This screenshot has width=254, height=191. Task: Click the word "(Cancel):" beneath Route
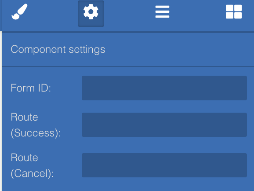(32, 173)
